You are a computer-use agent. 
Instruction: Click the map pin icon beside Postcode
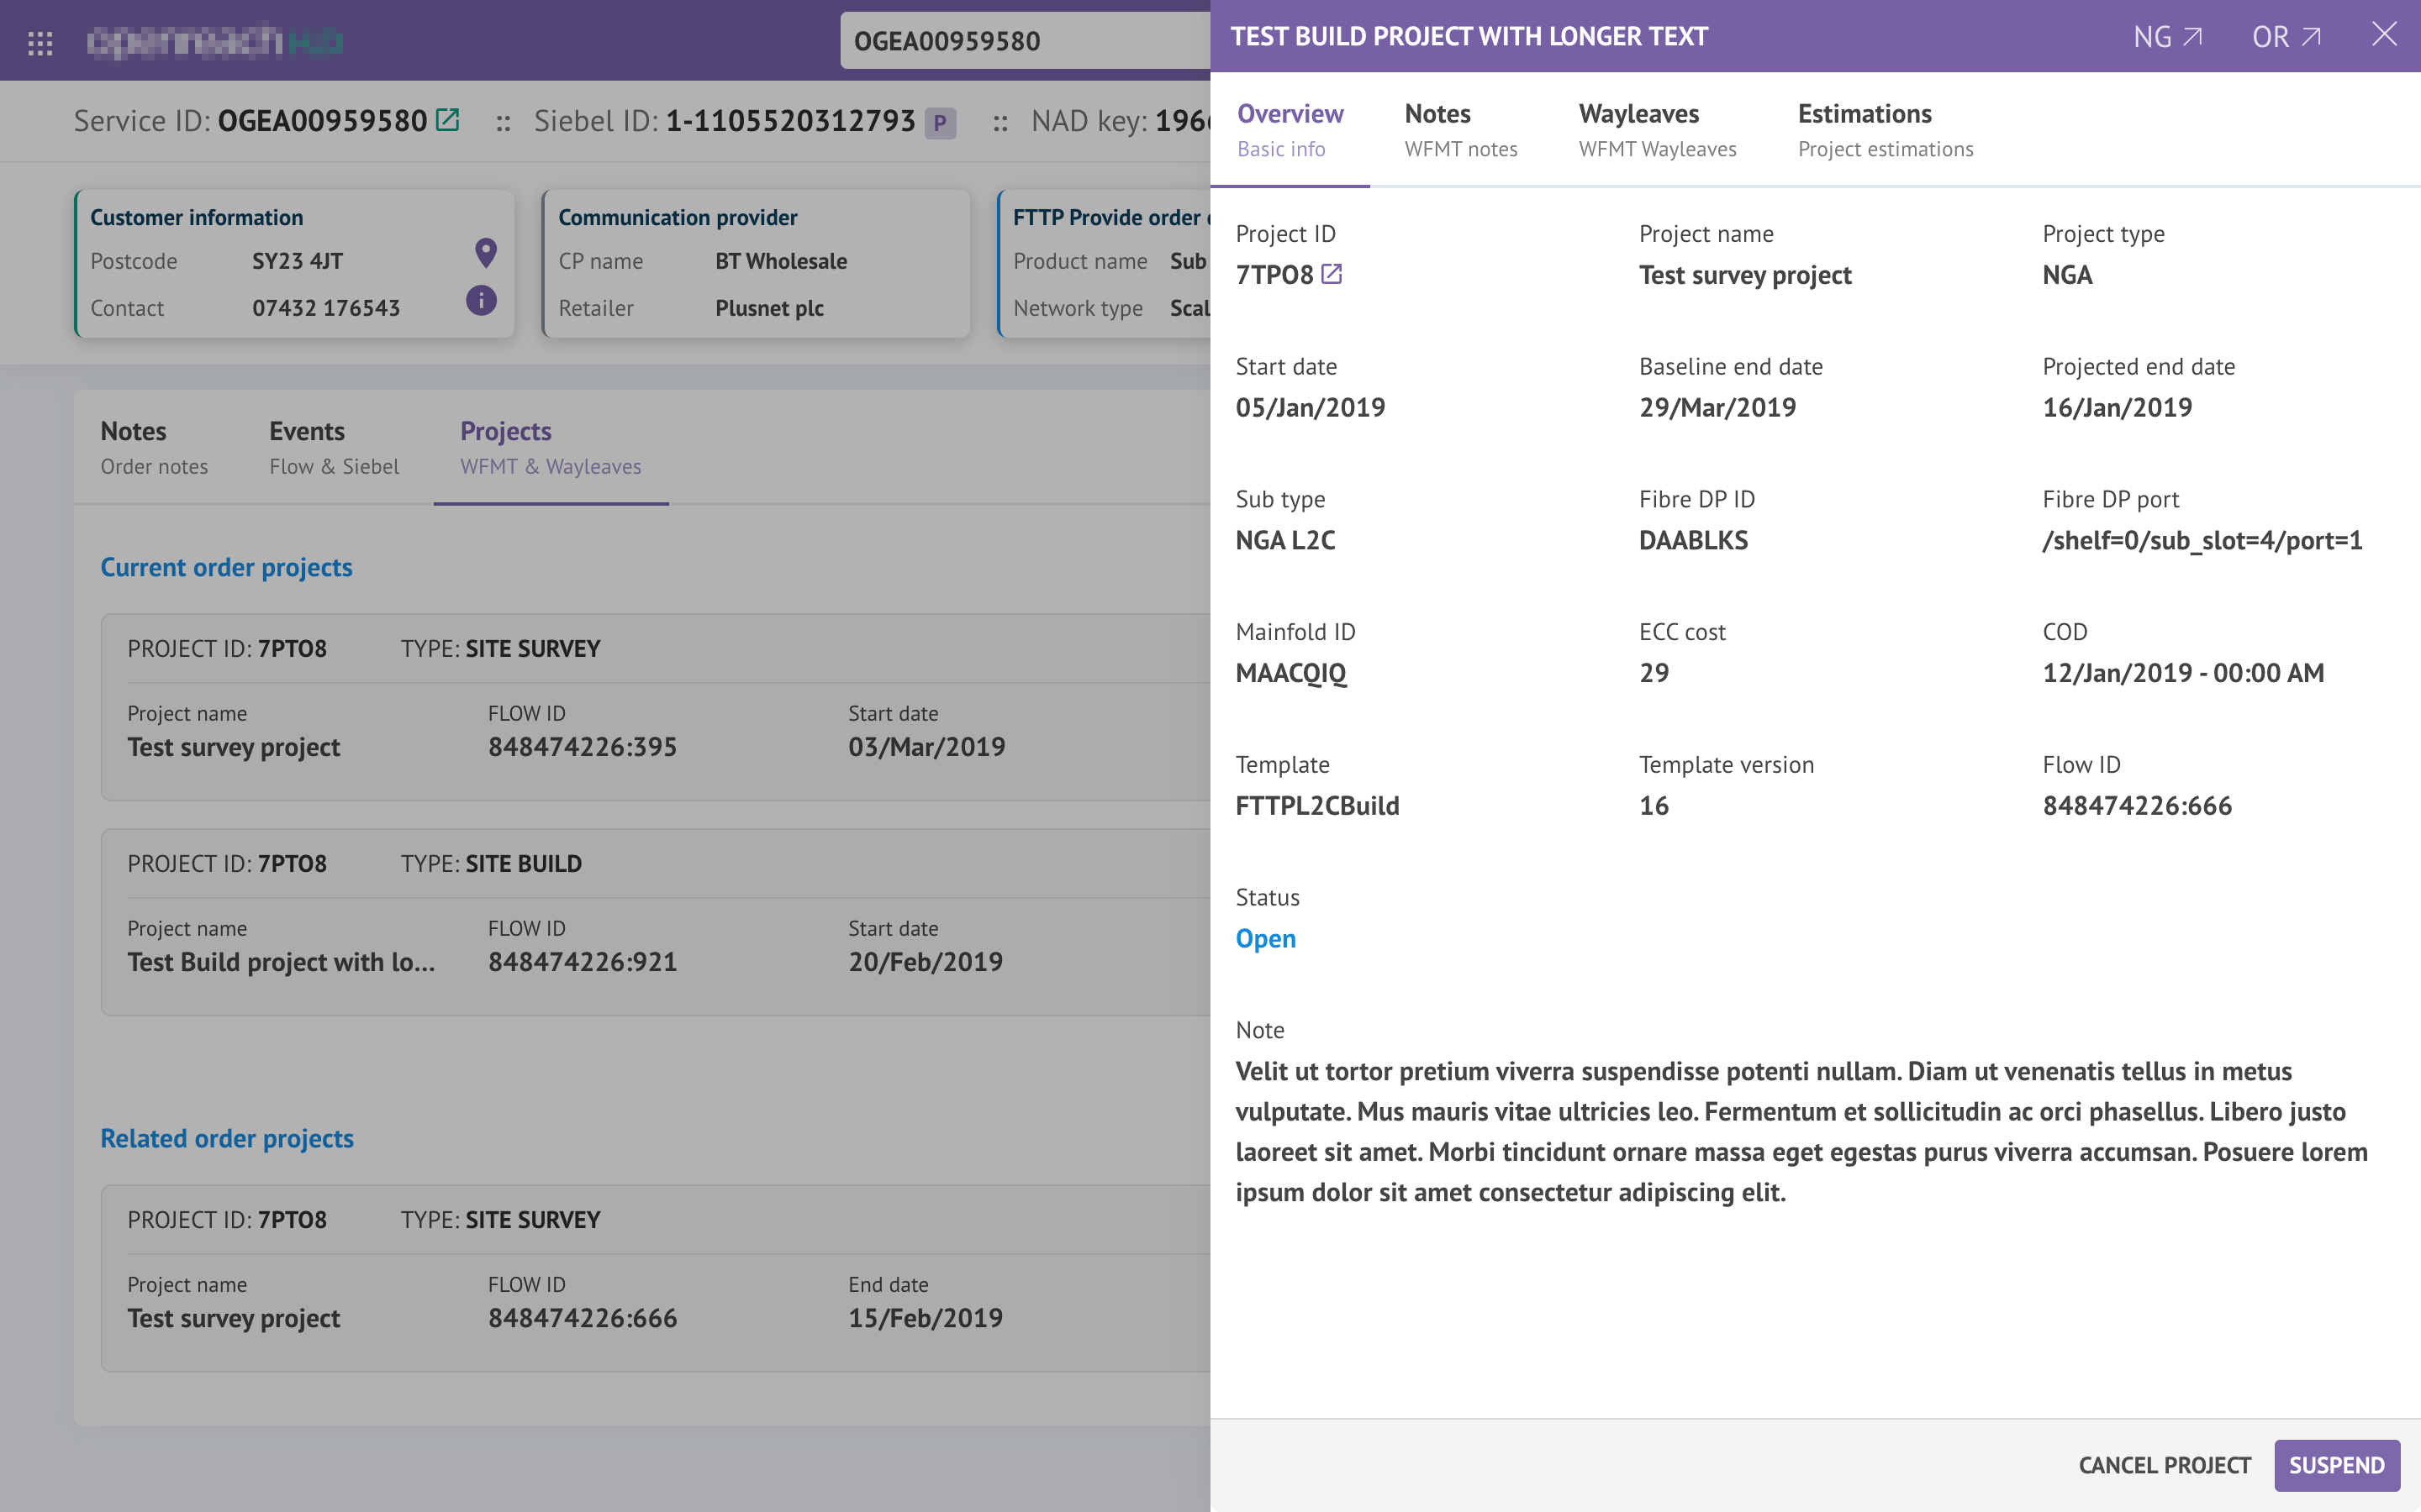tap(485, 253)
